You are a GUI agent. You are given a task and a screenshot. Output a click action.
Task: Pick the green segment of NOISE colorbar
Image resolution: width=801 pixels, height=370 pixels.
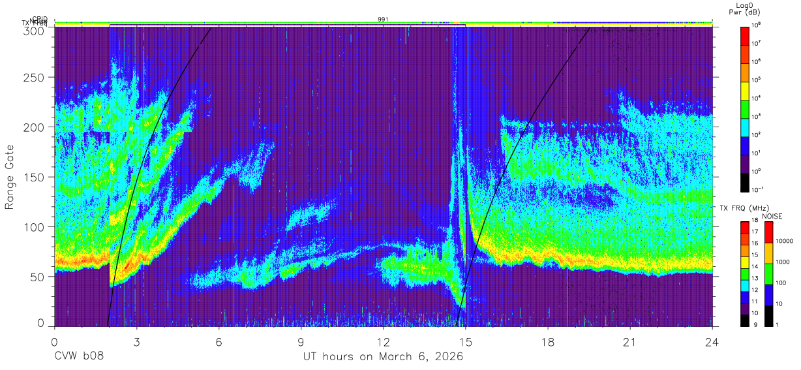point(768,273)
